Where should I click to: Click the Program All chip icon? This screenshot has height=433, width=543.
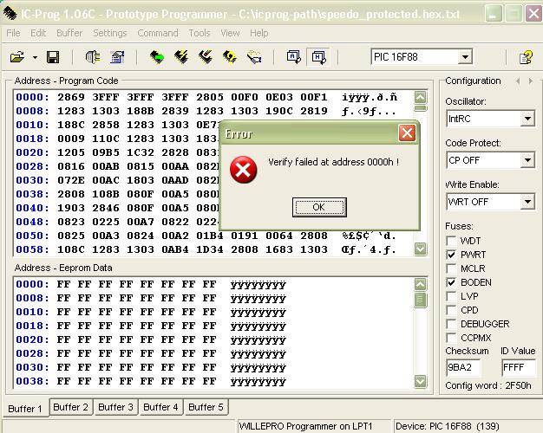pos(181,57)
